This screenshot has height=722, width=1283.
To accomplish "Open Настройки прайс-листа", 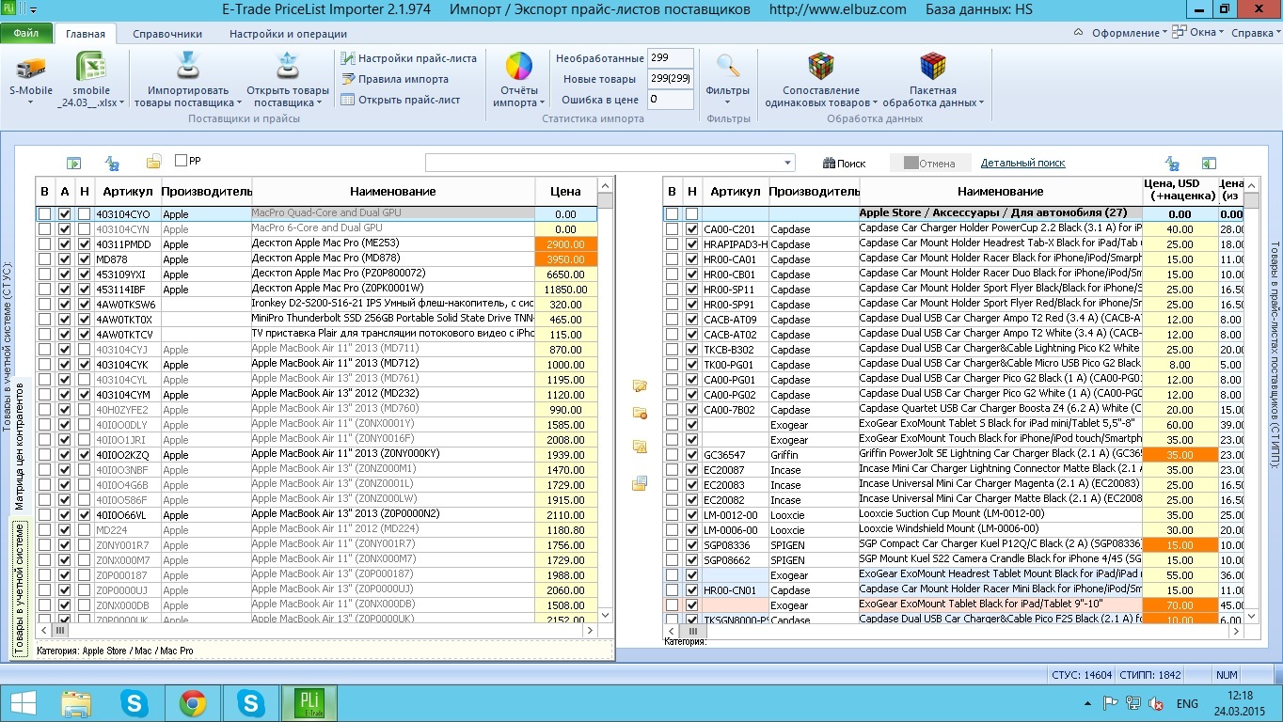I will click(x=409, y=58).
